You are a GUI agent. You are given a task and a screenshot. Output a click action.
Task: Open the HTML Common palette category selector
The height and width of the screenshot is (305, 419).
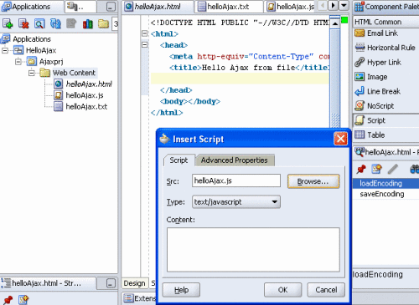[385, 22]
